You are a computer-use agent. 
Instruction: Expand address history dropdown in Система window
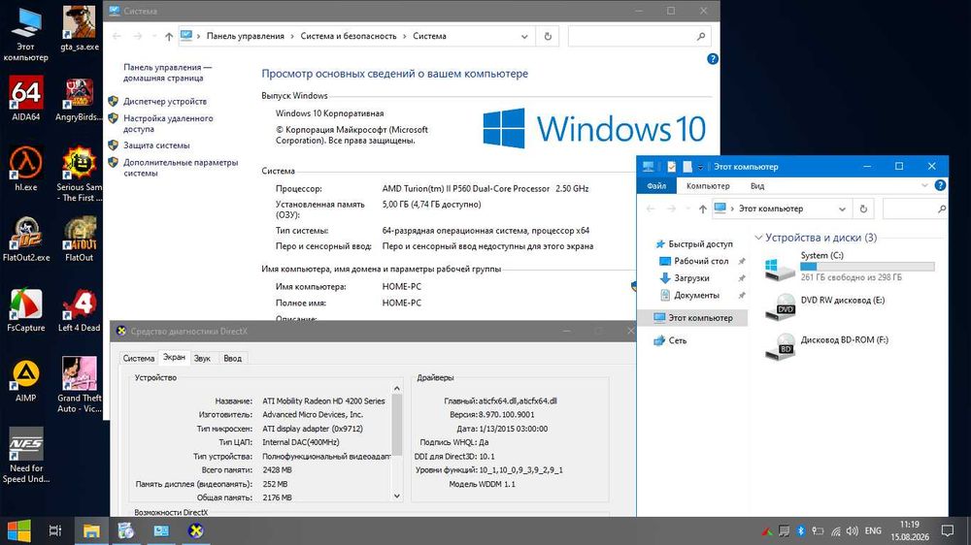point(524,37)
